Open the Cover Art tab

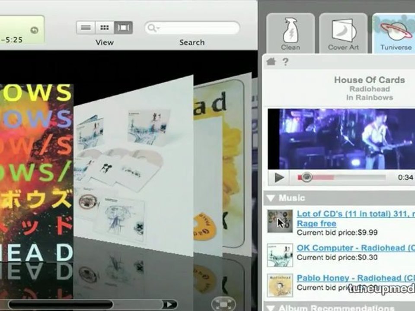click(343, 34)
